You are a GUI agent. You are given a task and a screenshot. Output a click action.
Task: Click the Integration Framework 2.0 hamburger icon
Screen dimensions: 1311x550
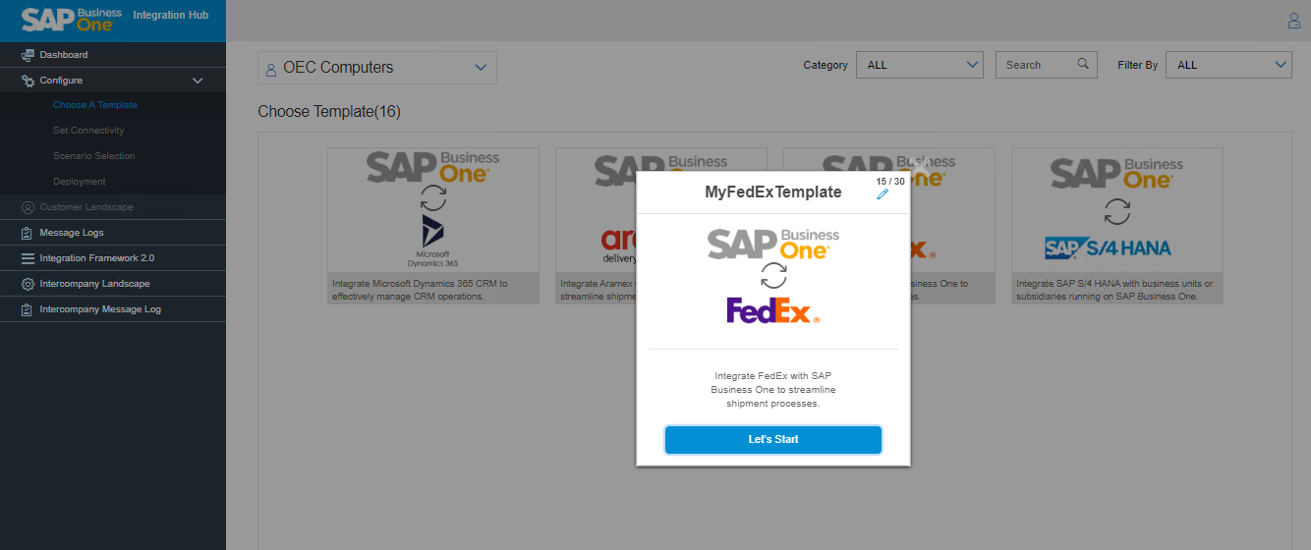(x=28, y=258)
